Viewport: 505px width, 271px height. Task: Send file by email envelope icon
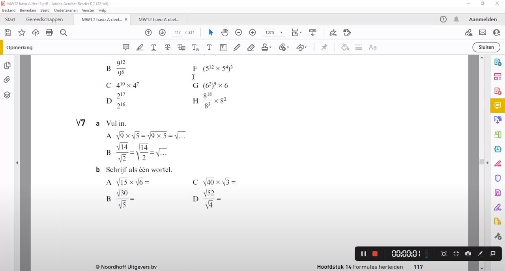coord(483,32)
